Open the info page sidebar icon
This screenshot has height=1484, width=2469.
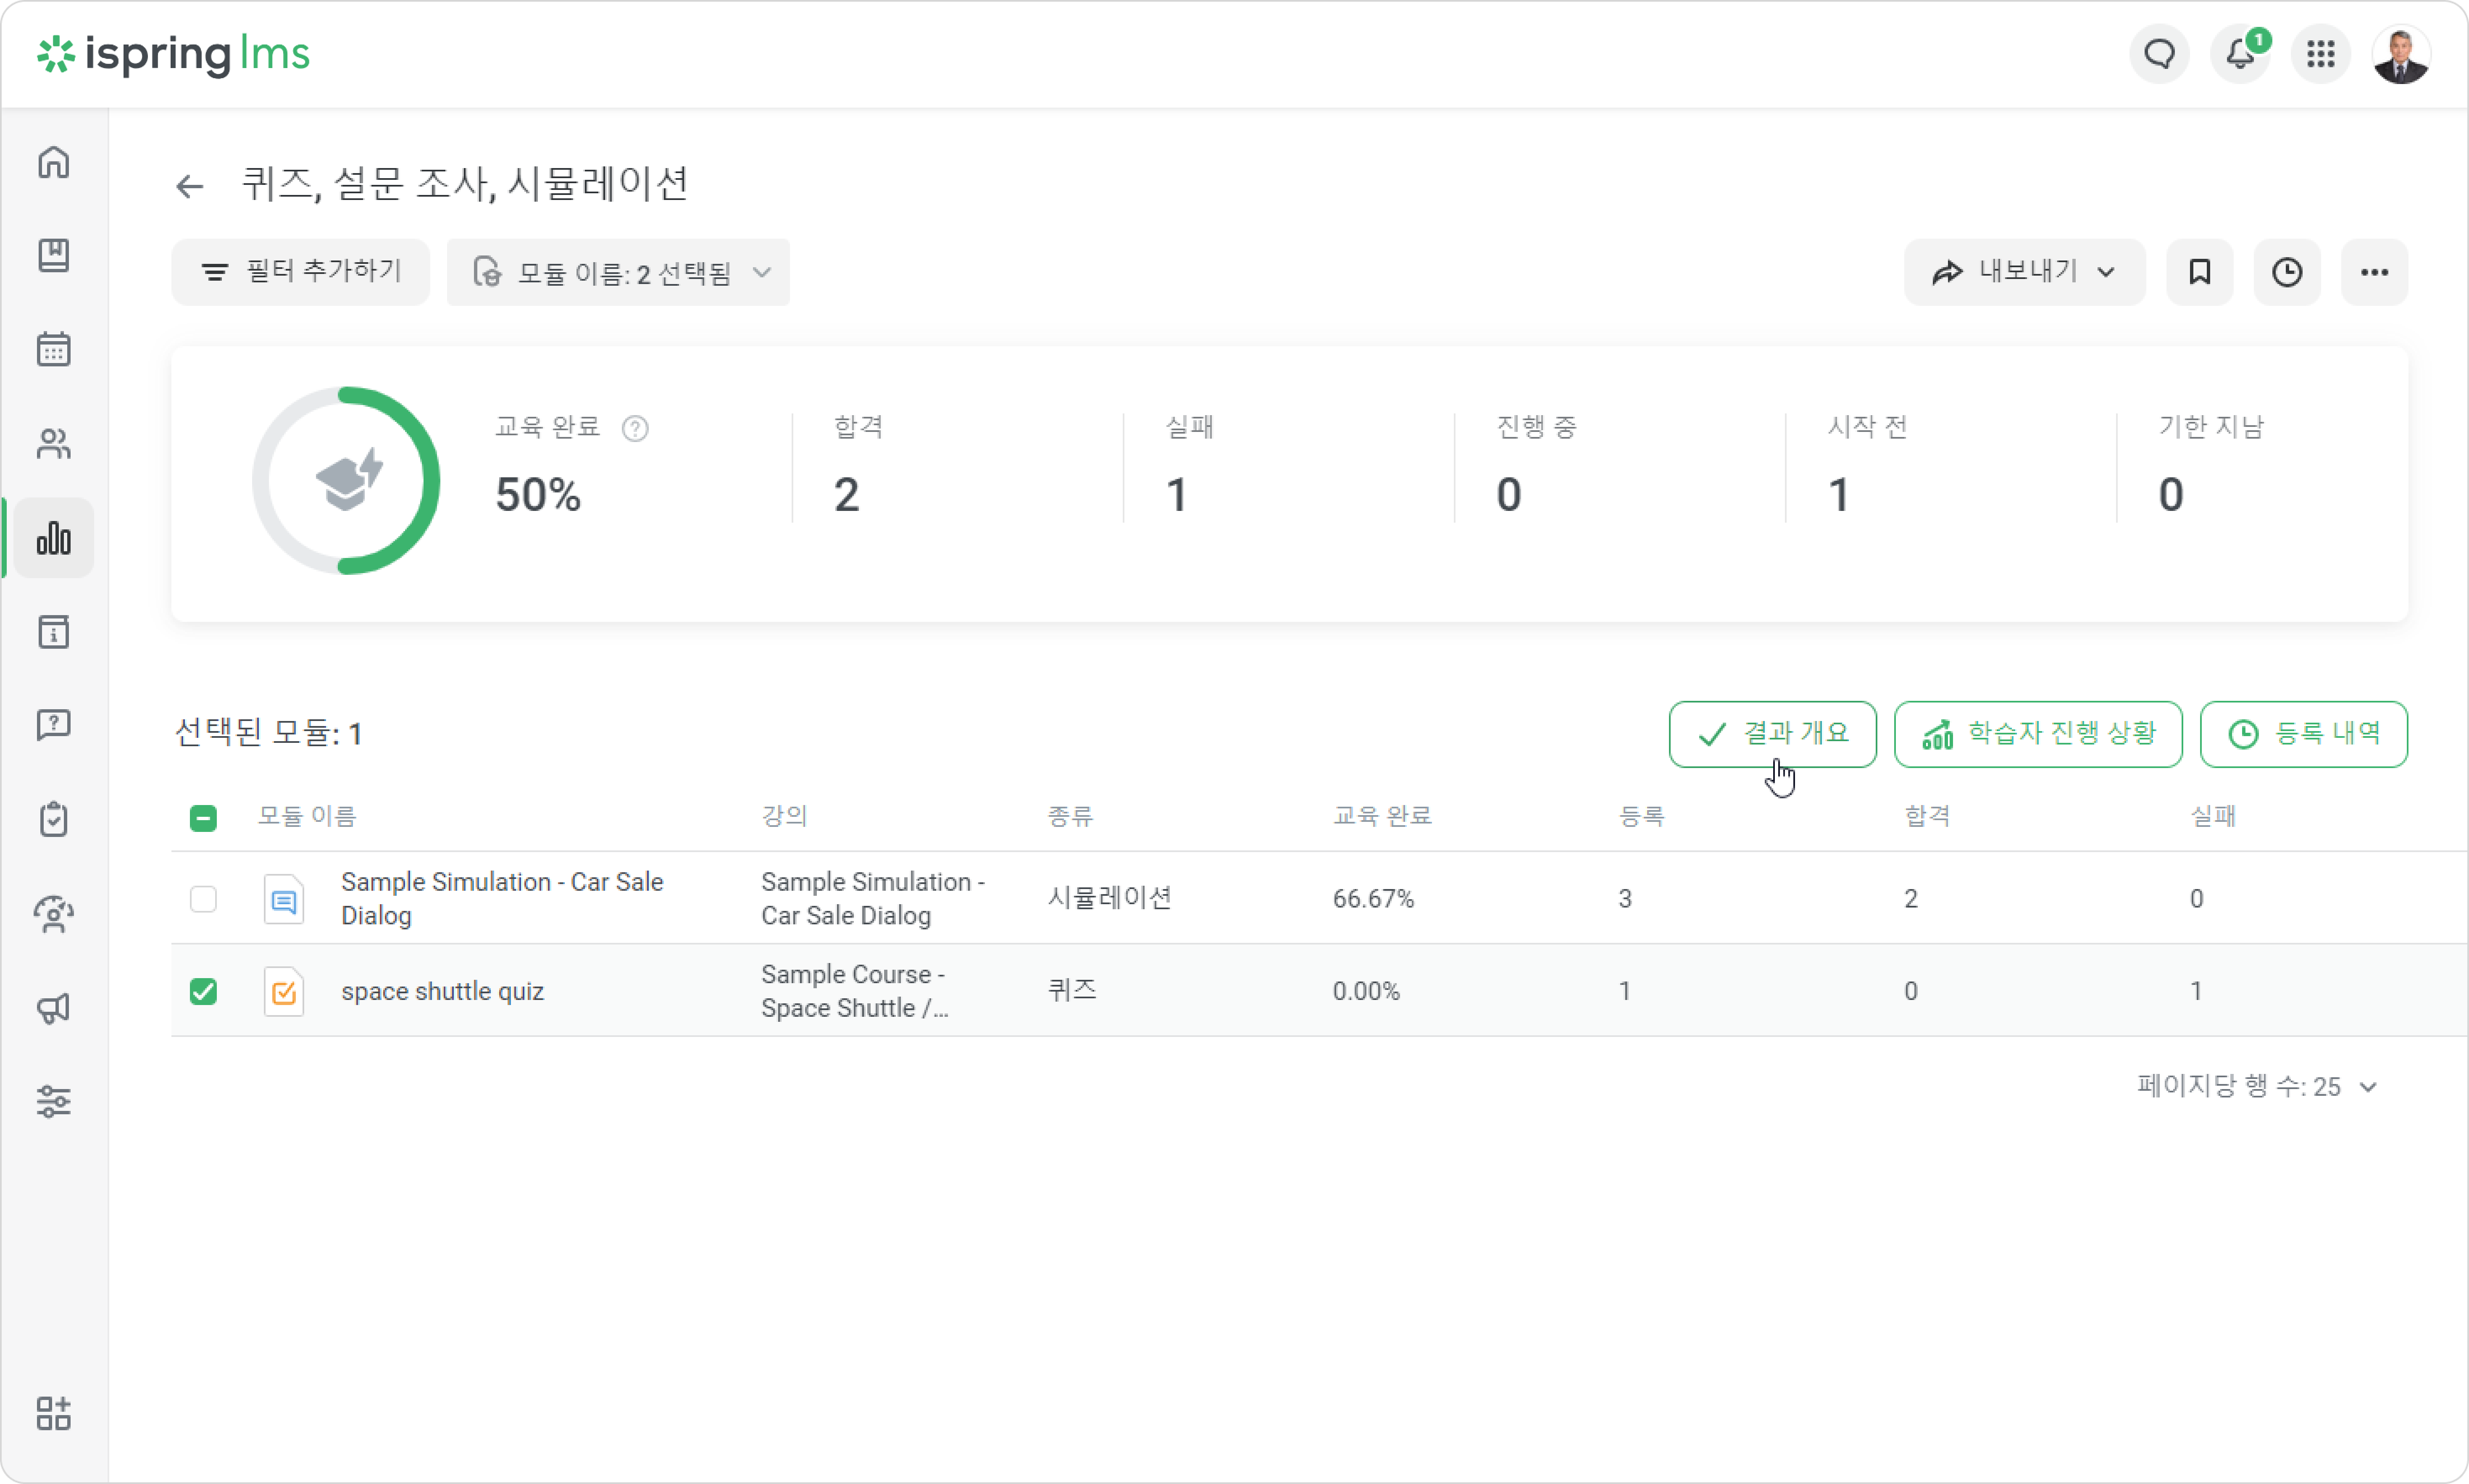pyautogui.click(x=54, y=632)
